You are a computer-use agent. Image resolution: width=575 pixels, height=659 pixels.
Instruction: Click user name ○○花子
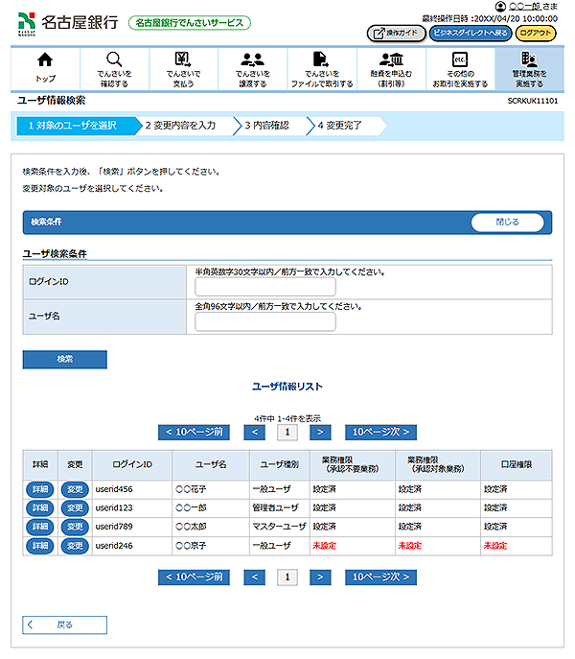pyautogui.click(x=191, y=489)
